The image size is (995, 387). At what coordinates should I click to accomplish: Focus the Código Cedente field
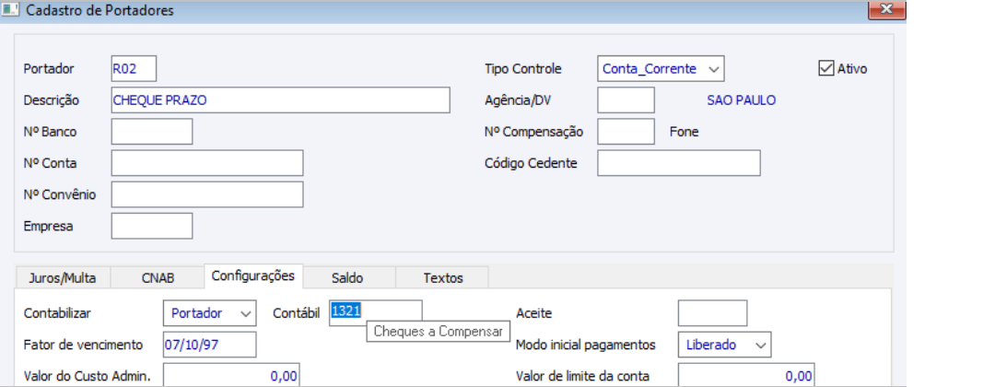pyautogui.click(x=679, y=163)
